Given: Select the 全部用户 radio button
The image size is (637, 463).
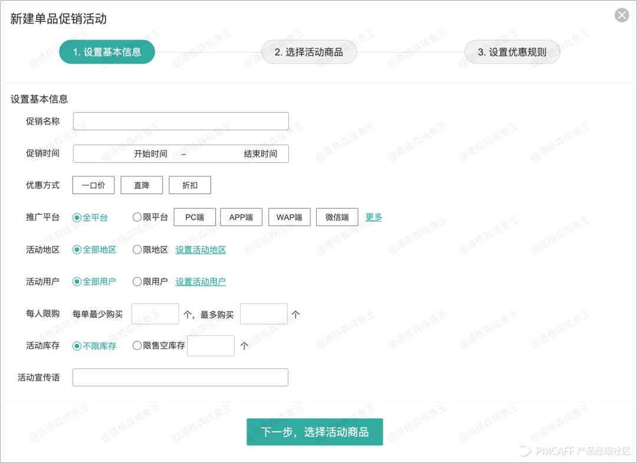Looking at the screenshot, I should (77, 281).
